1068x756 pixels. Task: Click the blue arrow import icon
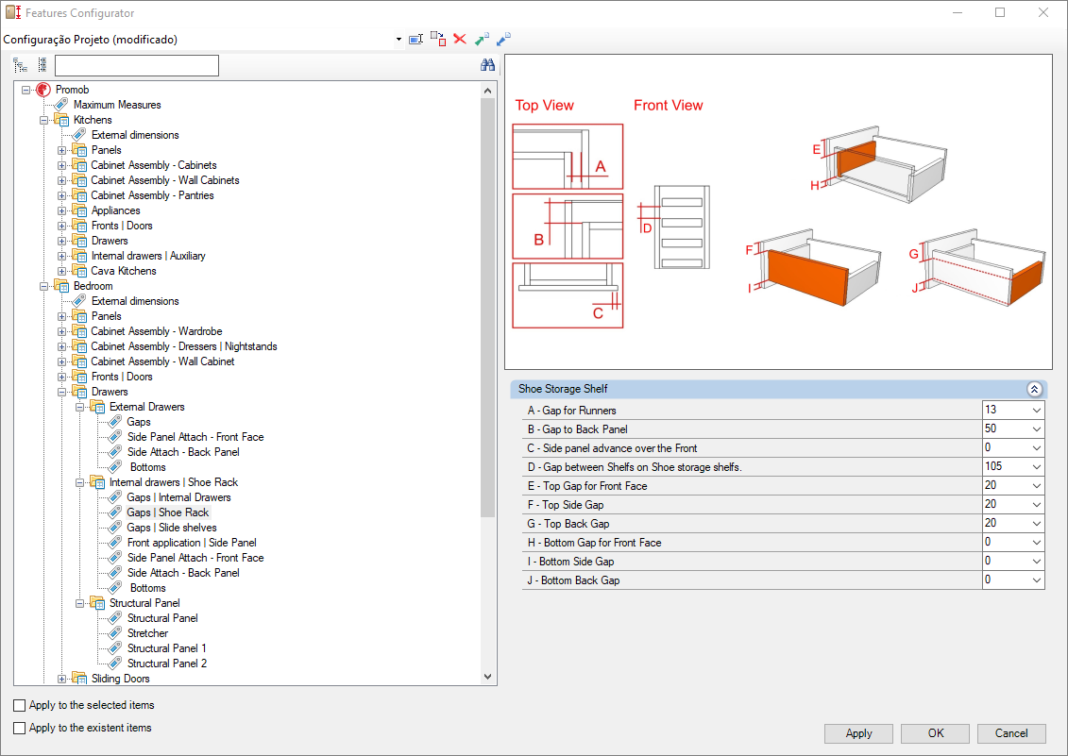point(503,39)
